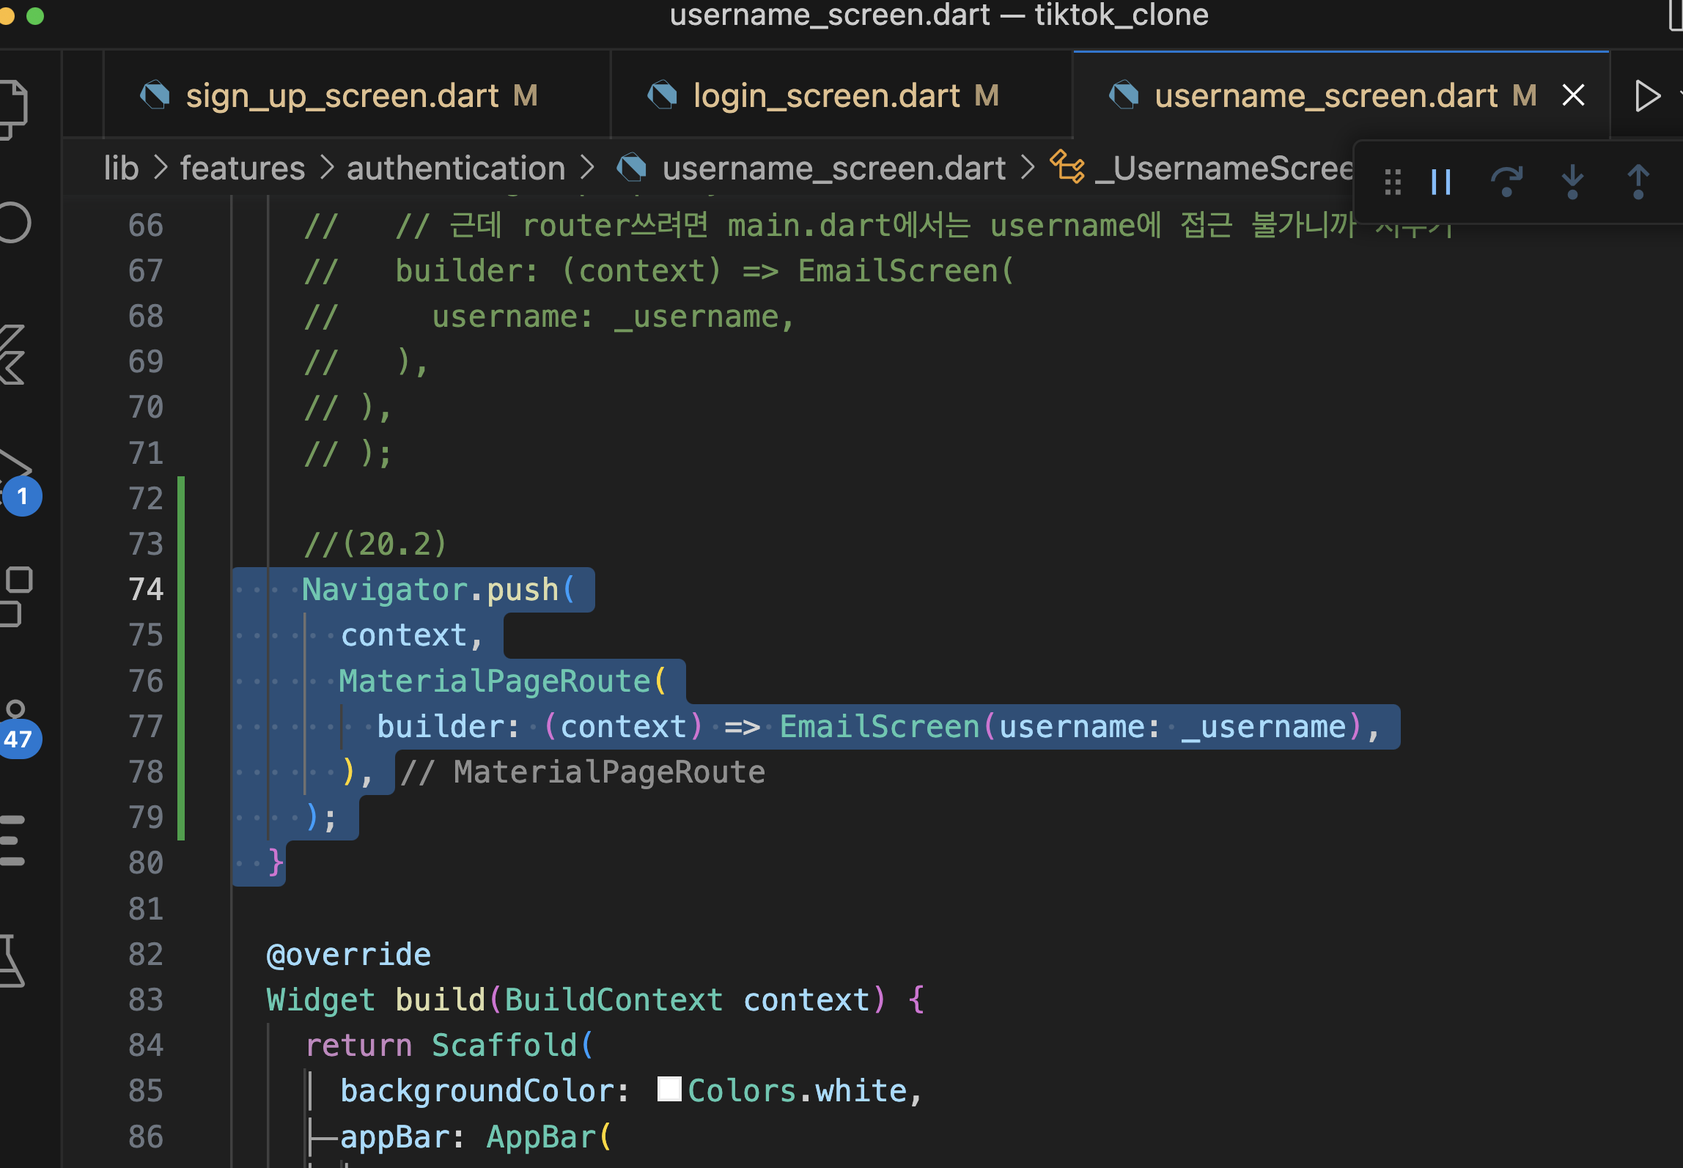The width and height of the screenshot is (1683, 1168).
Task: Run the Dart file with play icon
Action: [x=1646, y=96]
